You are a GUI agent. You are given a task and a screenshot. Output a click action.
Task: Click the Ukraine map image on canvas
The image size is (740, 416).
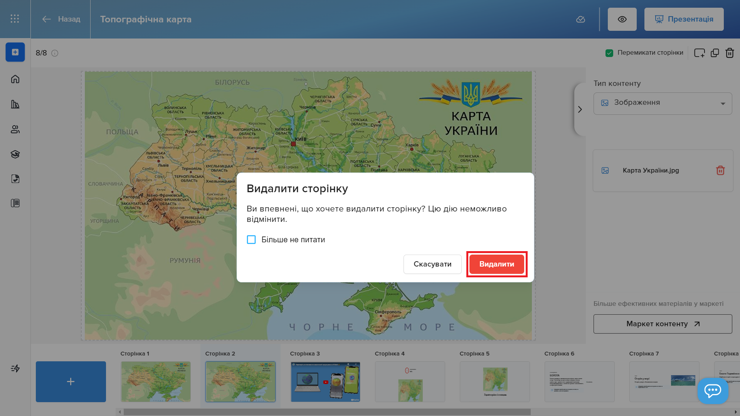tap(308, 205)
